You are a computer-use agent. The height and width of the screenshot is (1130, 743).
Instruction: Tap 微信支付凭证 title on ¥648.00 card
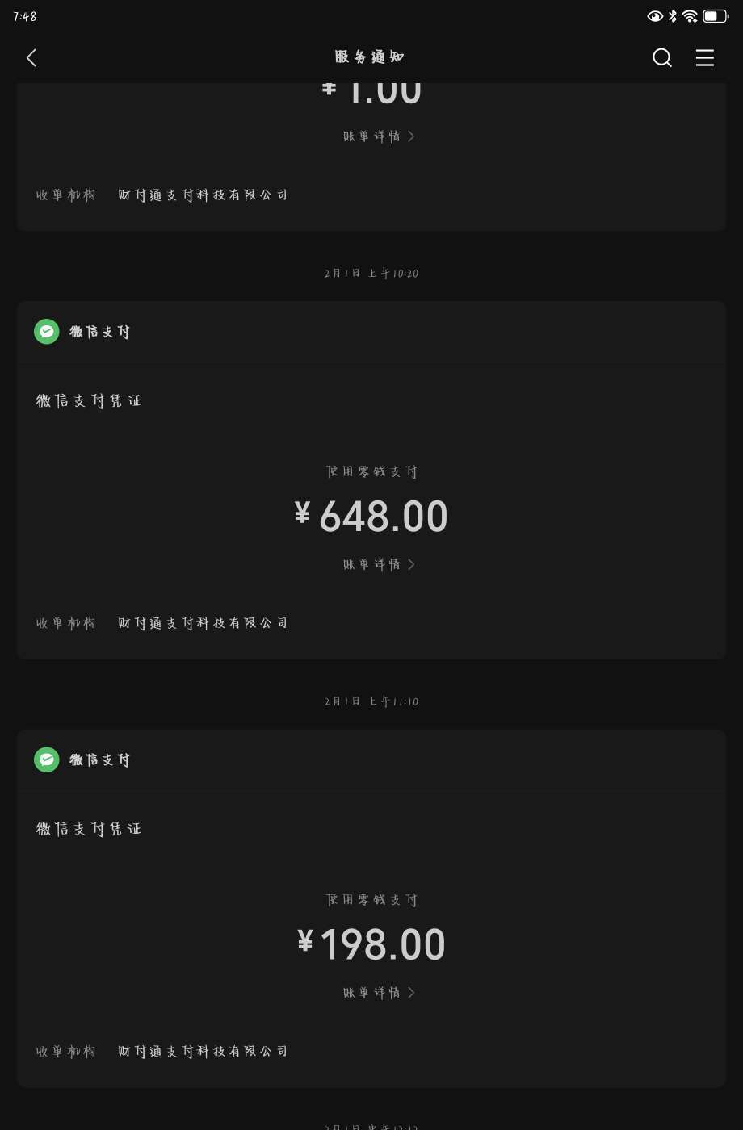pos(89,400)
